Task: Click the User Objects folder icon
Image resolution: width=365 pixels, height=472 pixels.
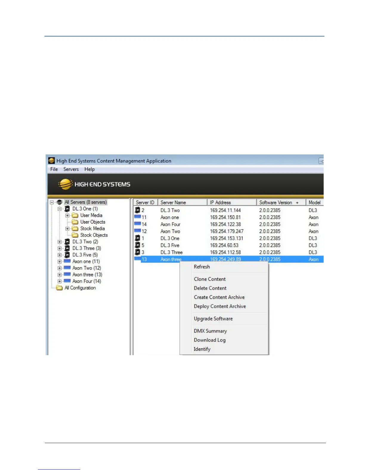Action: [75, 222]
